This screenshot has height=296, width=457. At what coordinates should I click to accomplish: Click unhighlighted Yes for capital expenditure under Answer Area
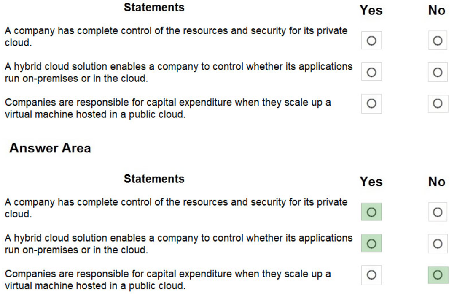click(371, 275)
